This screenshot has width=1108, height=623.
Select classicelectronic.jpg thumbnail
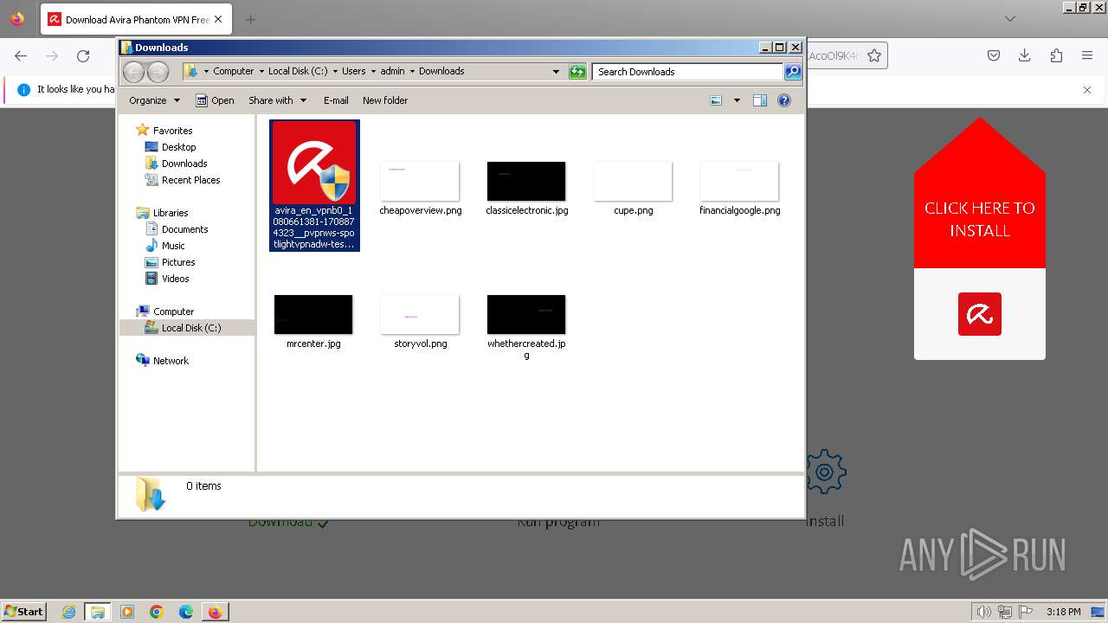point(526,181)
